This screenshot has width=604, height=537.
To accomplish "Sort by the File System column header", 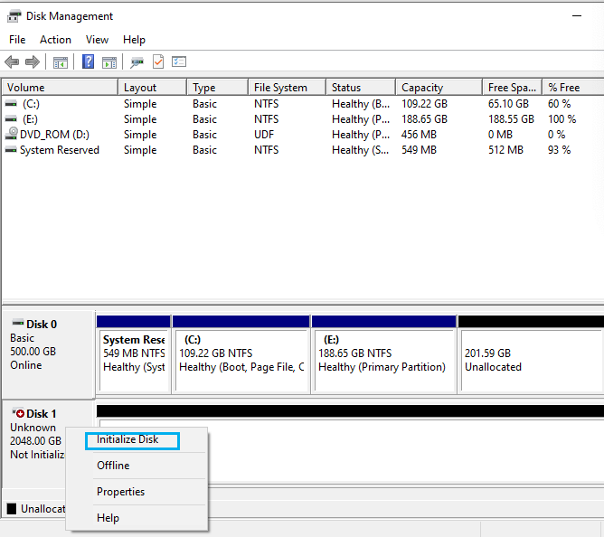I will coord(287,88).
